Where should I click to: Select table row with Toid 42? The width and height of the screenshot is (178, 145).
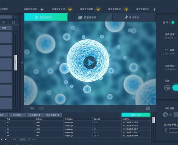[x=75, y=122]
